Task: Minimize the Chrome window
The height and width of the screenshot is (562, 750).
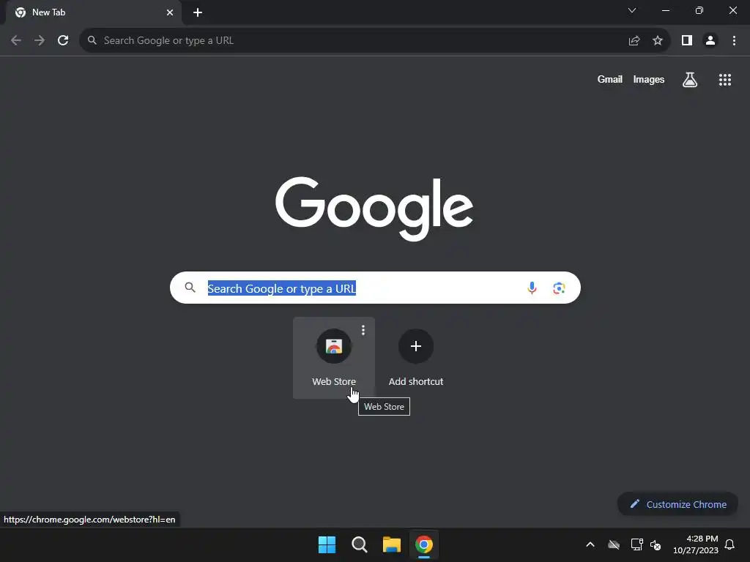Action: click(x=665, y=10)
